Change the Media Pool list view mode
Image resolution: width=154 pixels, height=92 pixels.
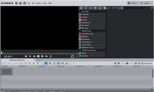(x=152, y=8)
